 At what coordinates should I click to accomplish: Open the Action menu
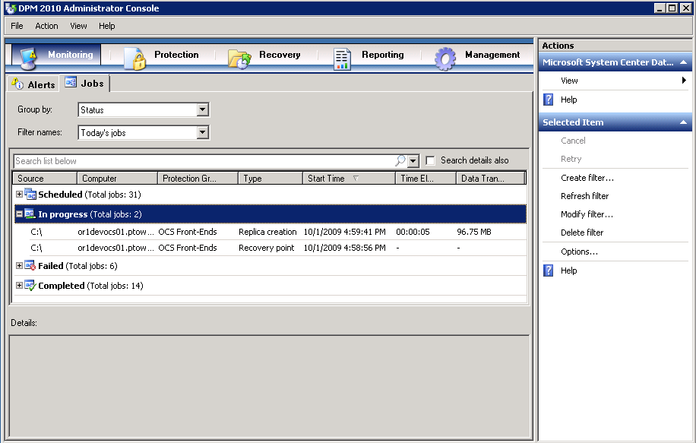point(46,26)
